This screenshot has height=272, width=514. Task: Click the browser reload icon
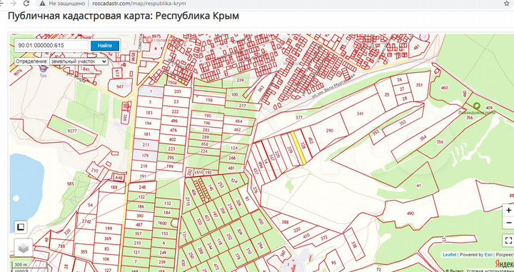pyautogui.click(x=26, y=4)
